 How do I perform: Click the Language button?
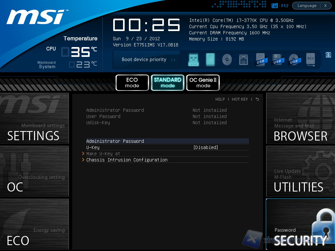[307, 6]
